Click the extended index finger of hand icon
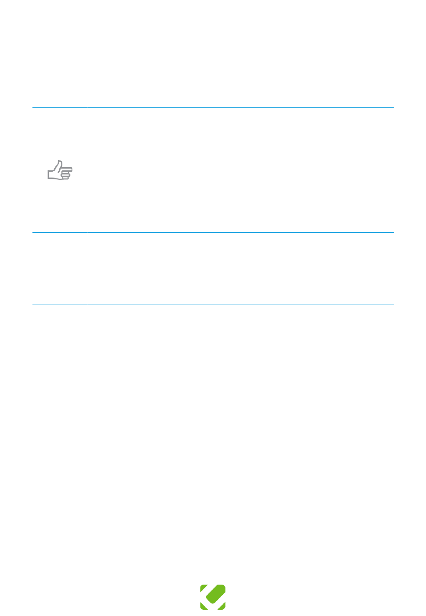The height and width of the screenshot is (616, 426). (67, 169)
